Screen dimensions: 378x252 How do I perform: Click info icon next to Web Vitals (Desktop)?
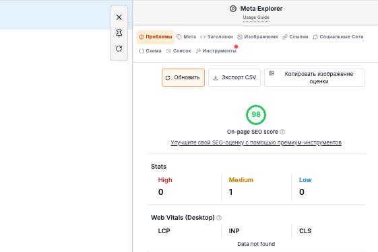click(219, 218)
